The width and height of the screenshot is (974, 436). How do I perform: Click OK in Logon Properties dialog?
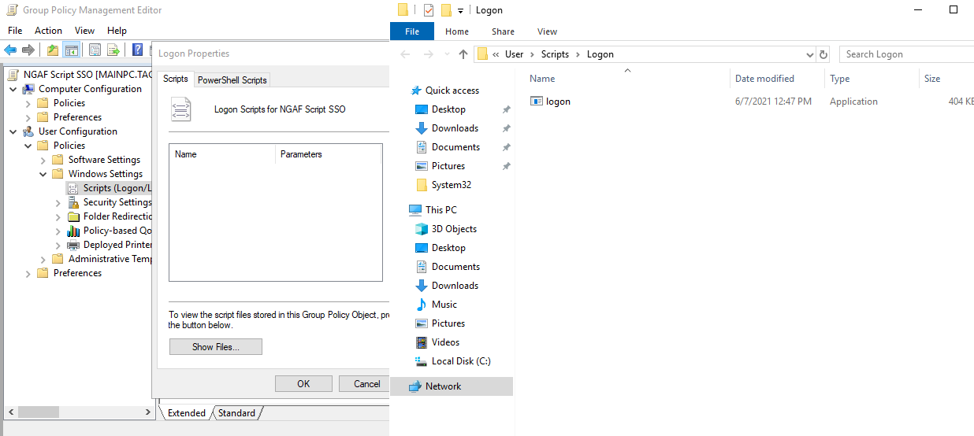point(303,383)
